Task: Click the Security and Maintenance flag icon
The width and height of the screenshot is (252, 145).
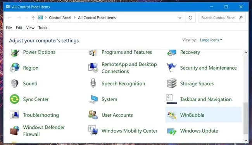Action: [x=171, y=67]
